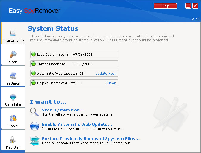Image resolution: width=201 pixels, height=153 pixels.
Task: Go to the Tools tab label
Action: pyautogui.click(x=13, y=126)
